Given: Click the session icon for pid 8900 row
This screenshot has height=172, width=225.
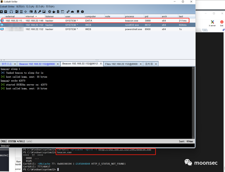Looking at the screenshot, I should 2,29.
